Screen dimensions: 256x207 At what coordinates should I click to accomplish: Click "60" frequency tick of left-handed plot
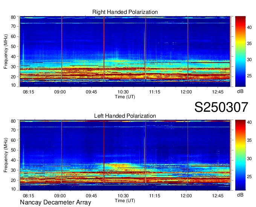pyautogui.click(x=13, y=140)
